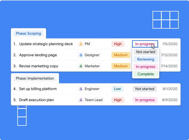The image size is (189, 140).
Task: Click the orange PM person icon
Action: click(x=81, y=44)
